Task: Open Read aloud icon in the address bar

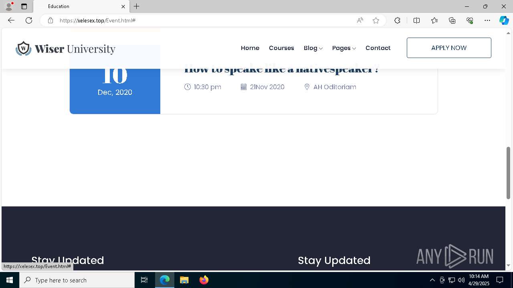Action: [x=360, y=20]
